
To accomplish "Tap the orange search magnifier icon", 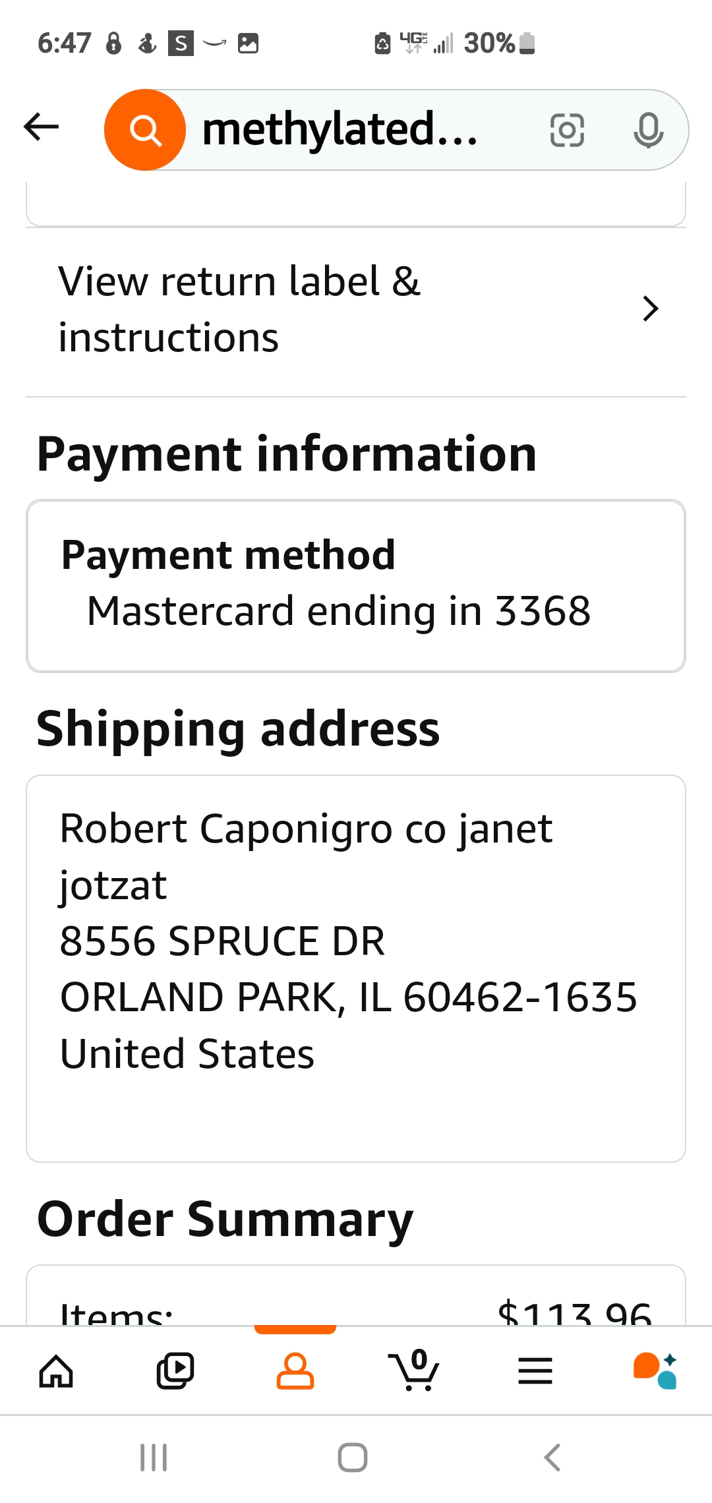I will (x=145, y=130).
